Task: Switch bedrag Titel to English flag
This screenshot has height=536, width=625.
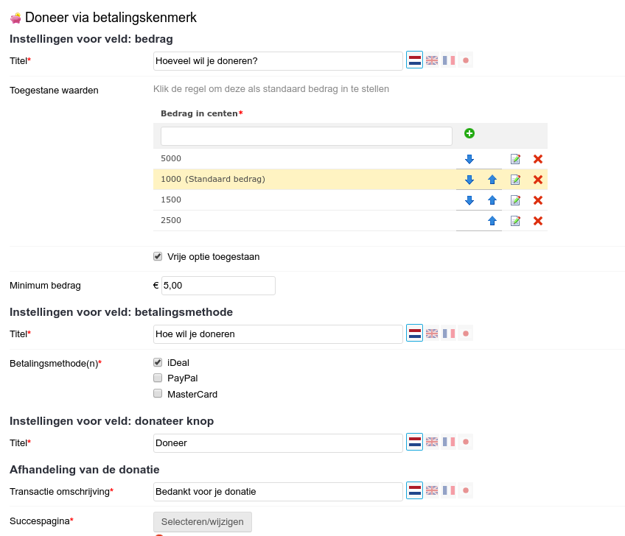Action: point(432,60)
